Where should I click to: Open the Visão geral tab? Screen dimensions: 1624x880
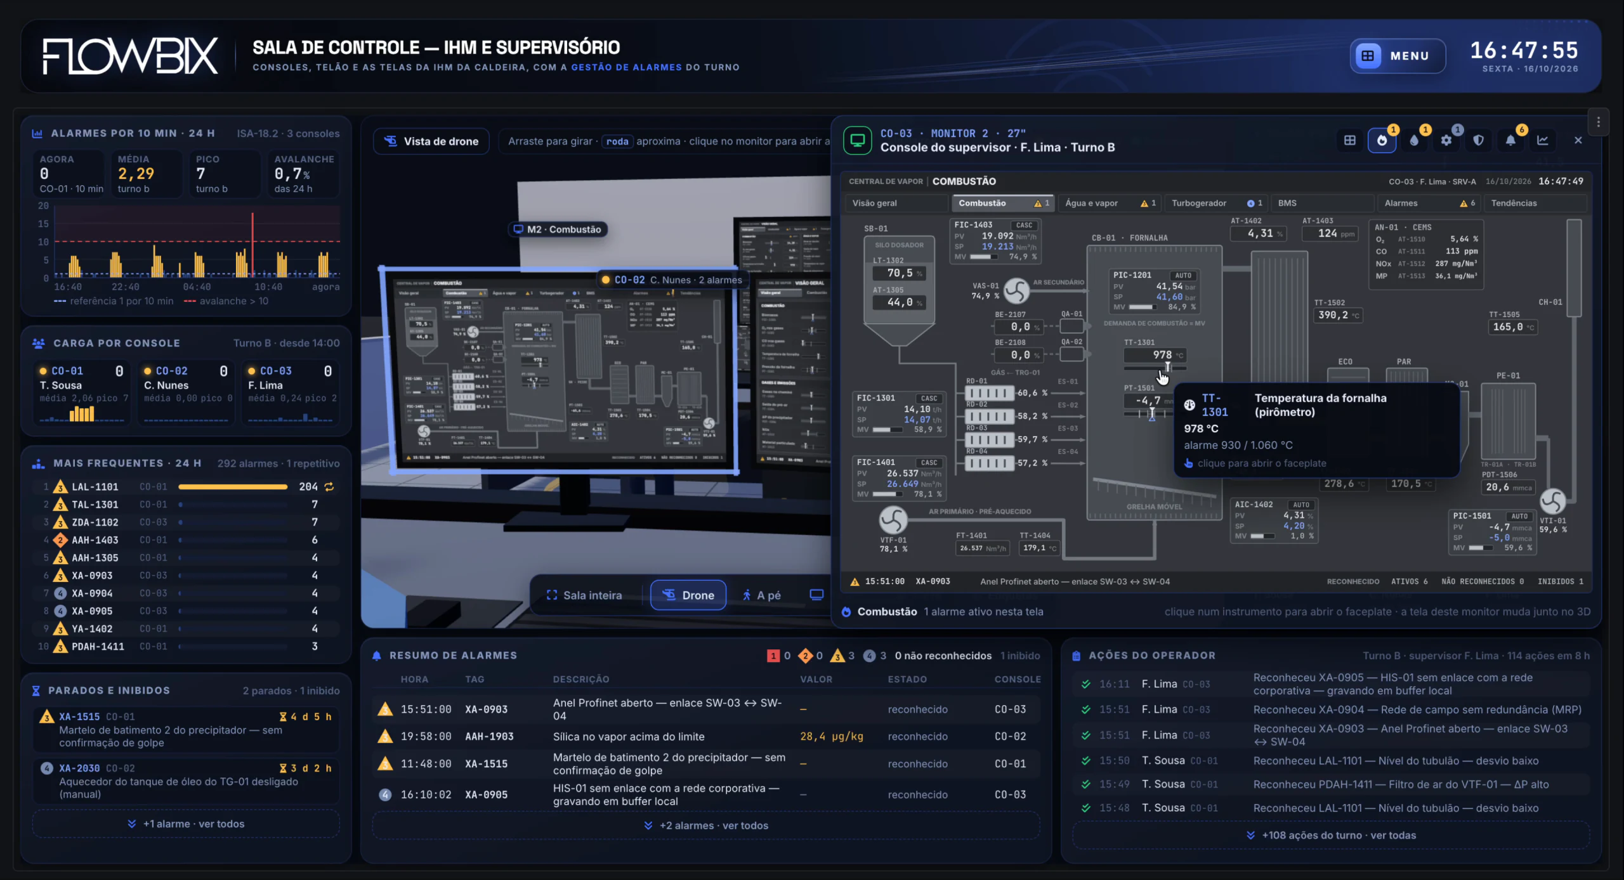(896, 203)
